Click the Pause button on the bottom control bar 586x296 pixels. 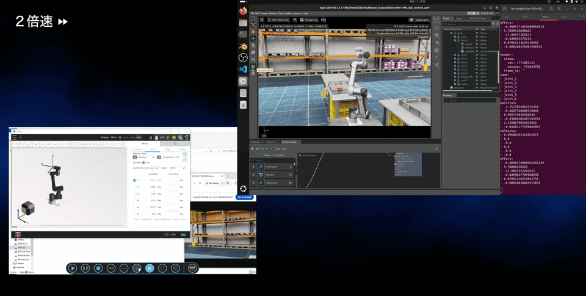click(85, 268)
